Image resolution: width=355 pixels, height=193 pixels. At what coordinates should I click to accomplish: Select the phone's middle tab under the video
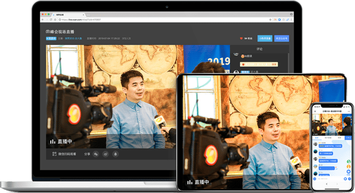point(328,137)
